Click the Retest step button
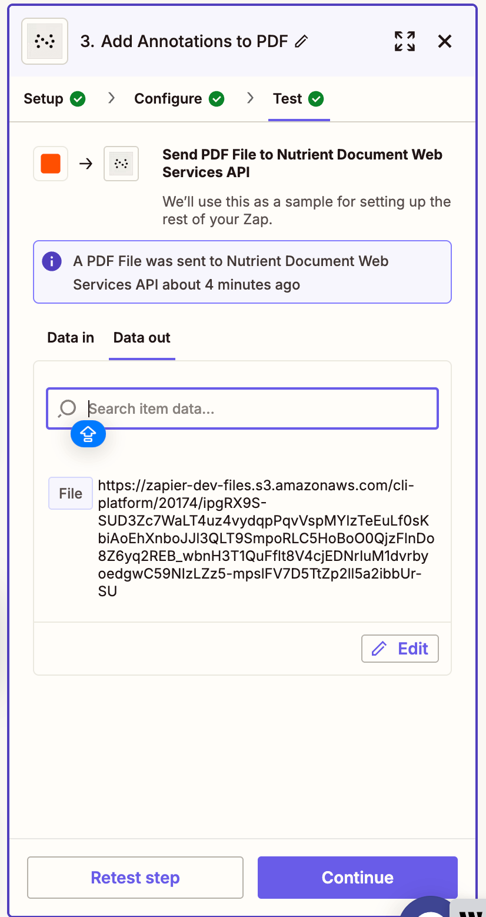Viewport: 486px width, 917px height. (135, 878)
